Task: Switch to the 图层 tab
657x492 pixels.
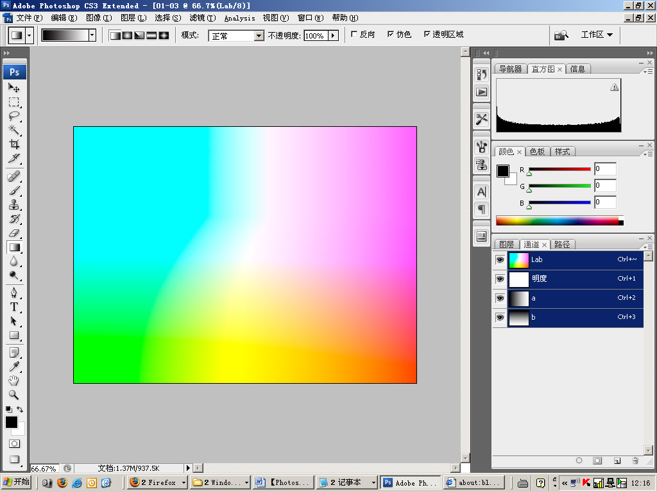Action: (507, 244)
